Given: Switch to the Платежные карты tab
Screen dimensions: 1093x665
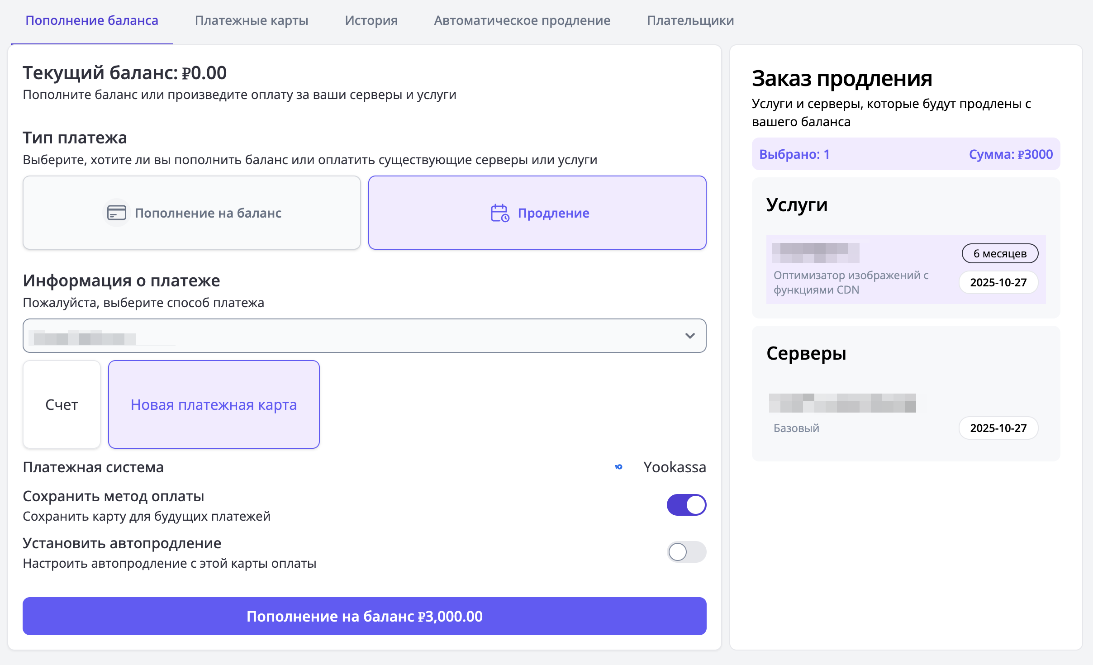Looking at the screenshot, I should click(251, 20).
